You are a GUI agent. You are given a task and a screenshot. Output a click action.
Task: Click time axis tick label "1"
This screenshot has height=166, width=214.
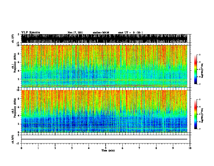pyautogui.click(x=38, y=148)
